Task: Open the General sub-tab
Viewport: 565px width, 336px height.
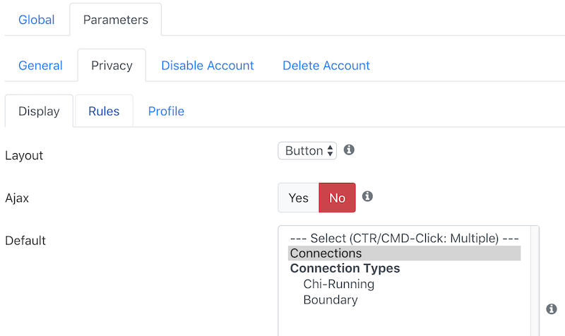Action: pos(40,66)
